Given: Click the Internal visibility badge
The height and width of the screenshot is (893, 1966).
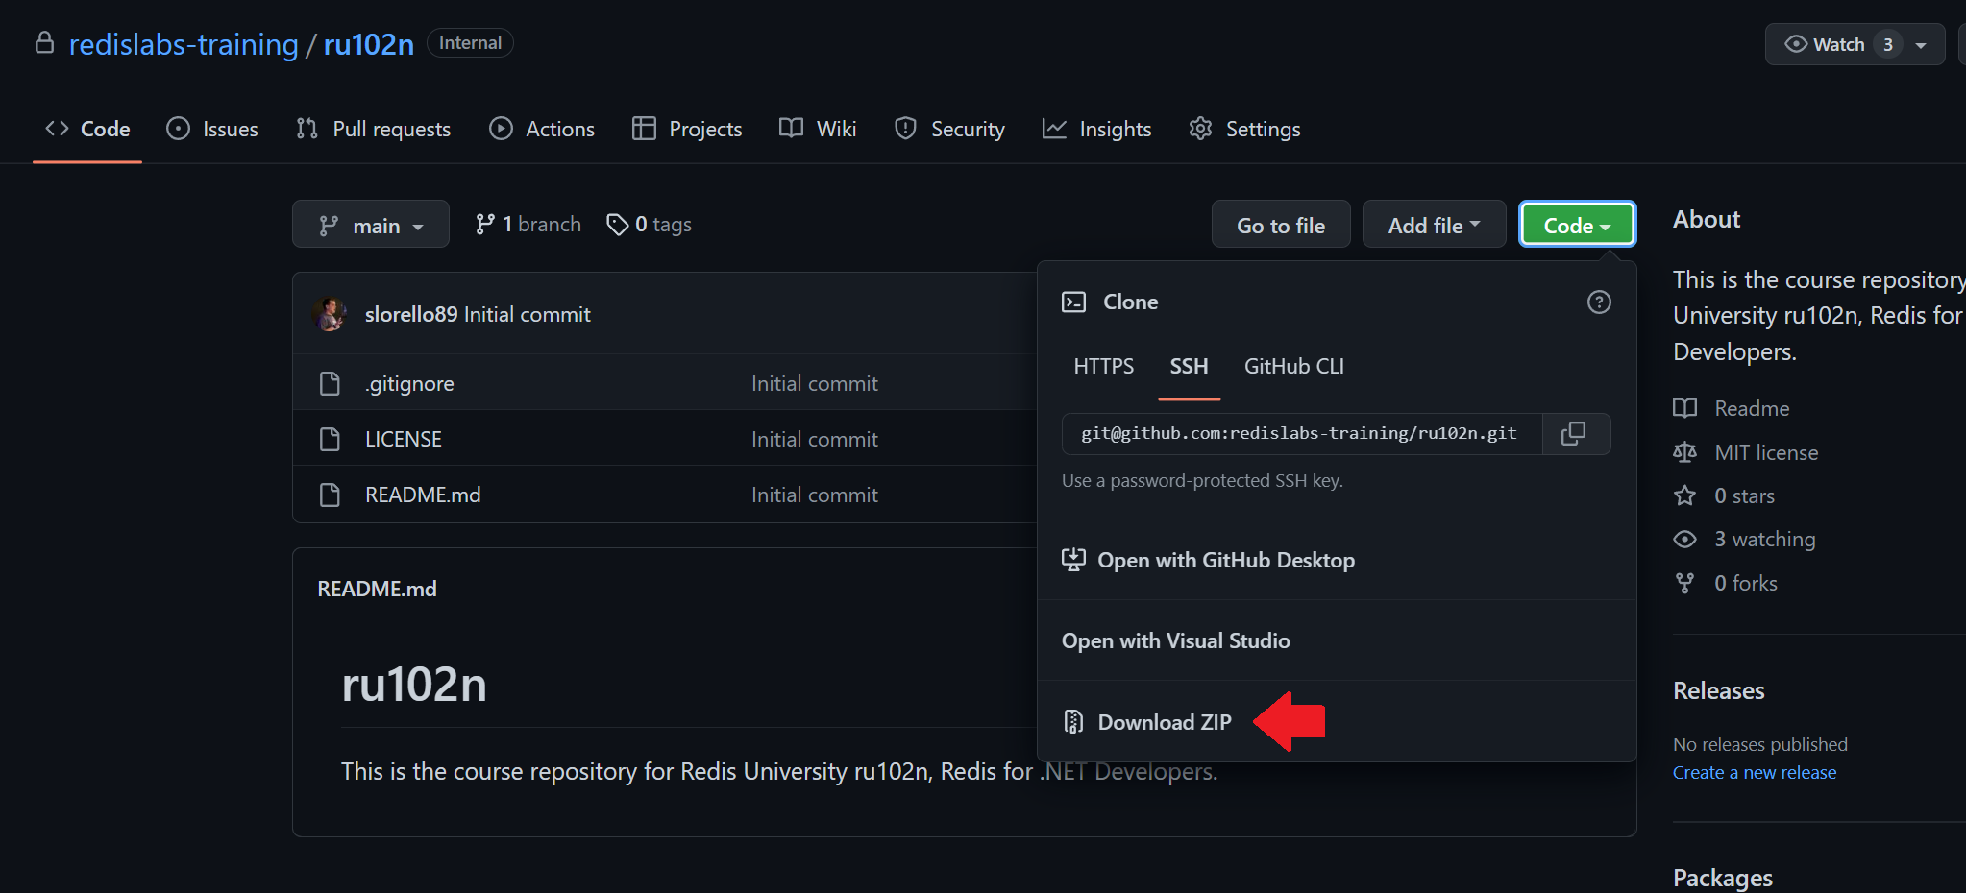Looking at the screenshot, I should point(470,43).
